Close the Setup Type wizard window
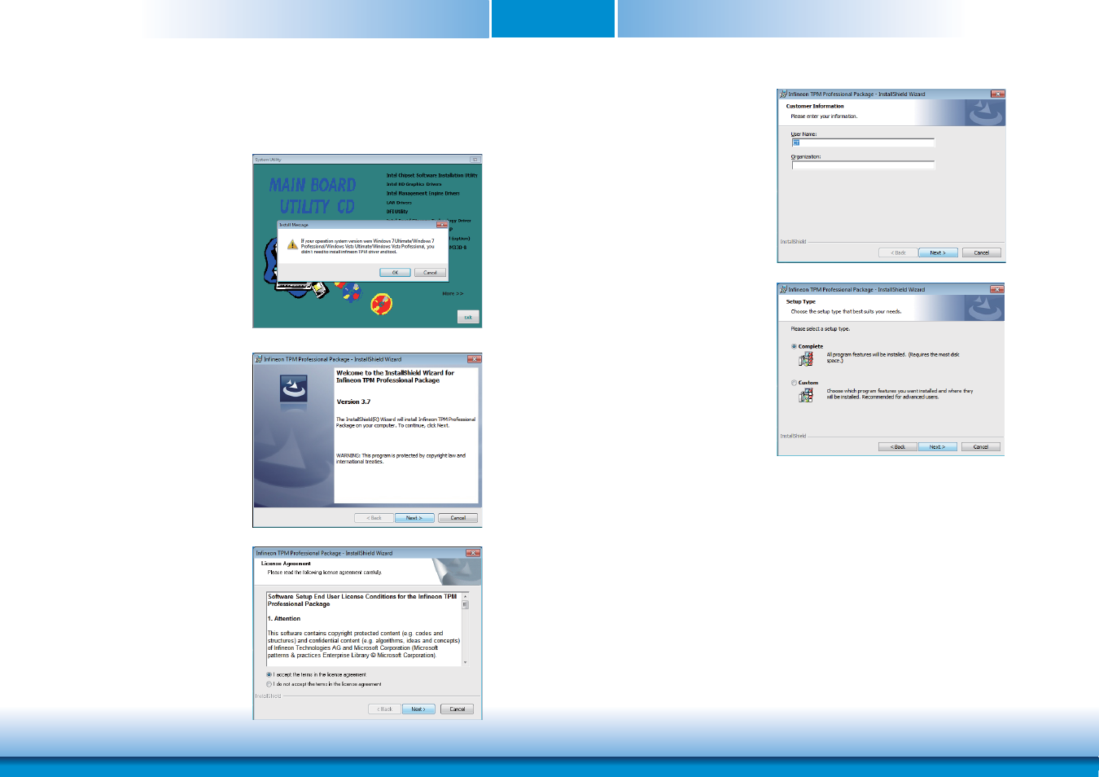 [x=997, y=289]
